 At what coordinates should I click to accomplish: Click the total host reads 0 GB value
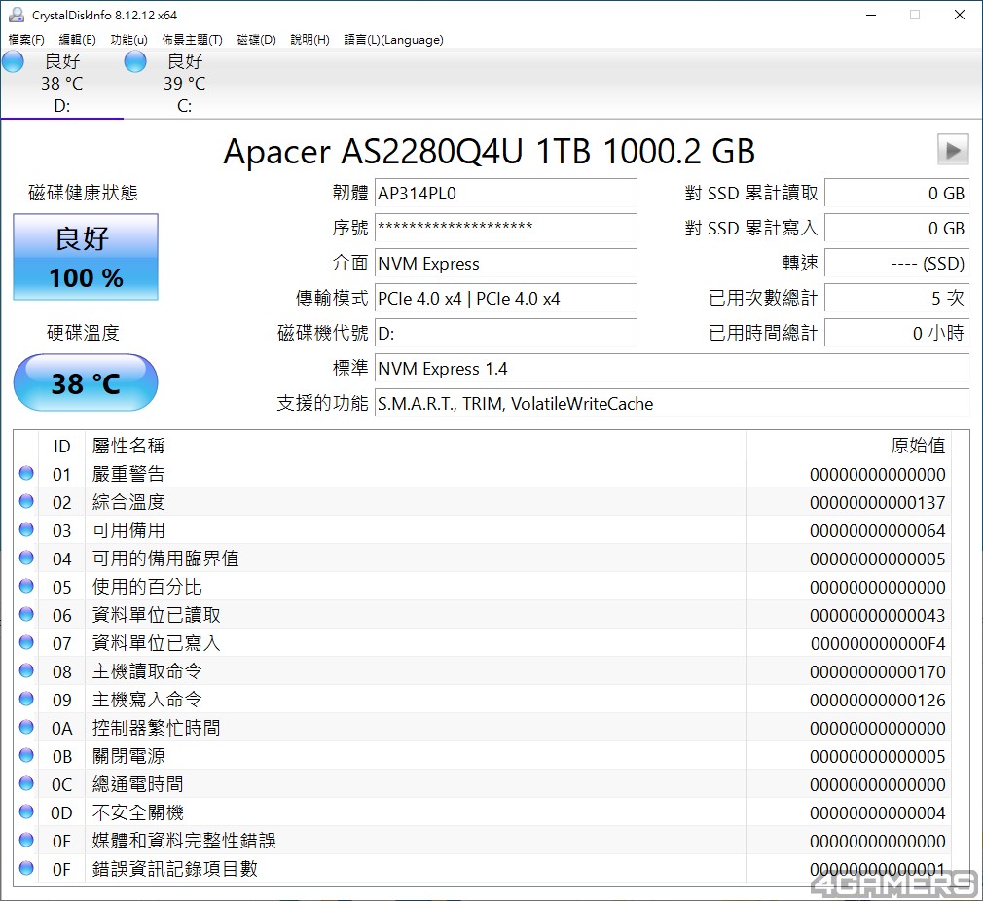pyautogui.click(x=896, y=193)
